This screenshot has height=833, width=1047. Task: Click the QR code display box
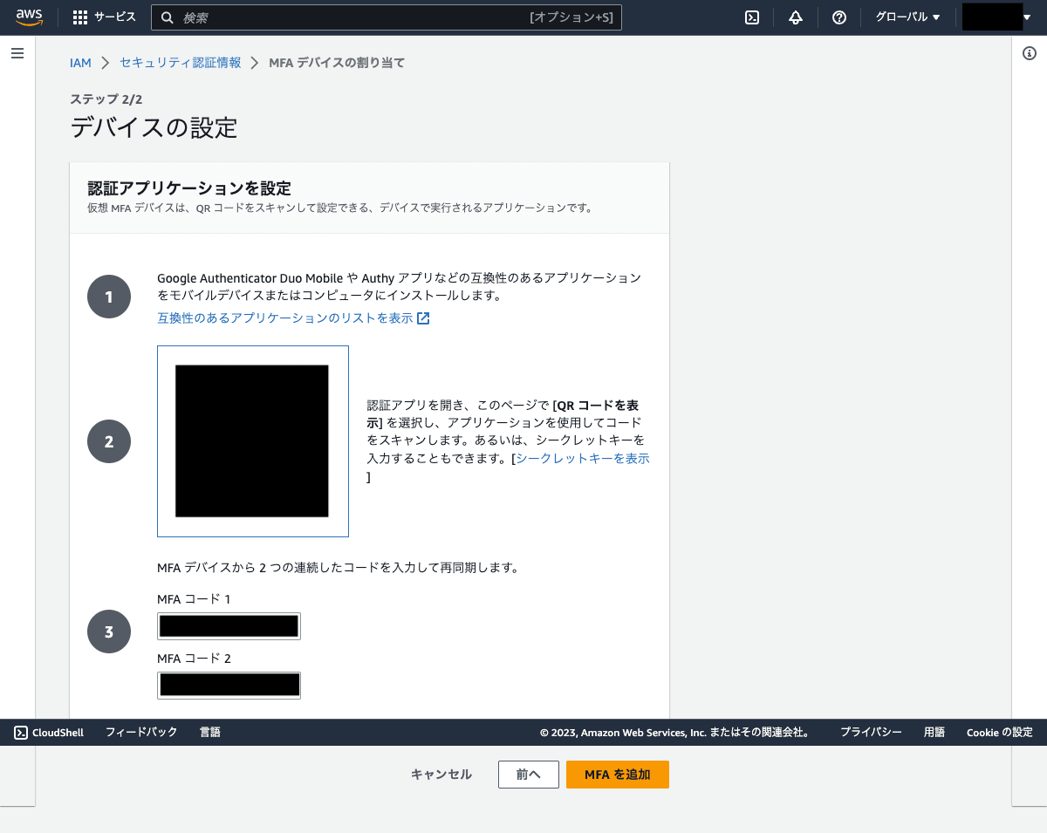tap(253, 441)
